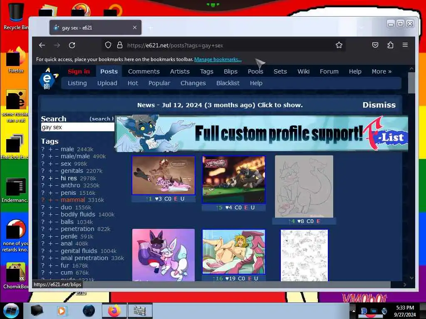Click the padlock site info icon
This screenshot has height=319, width=426.
119,45
